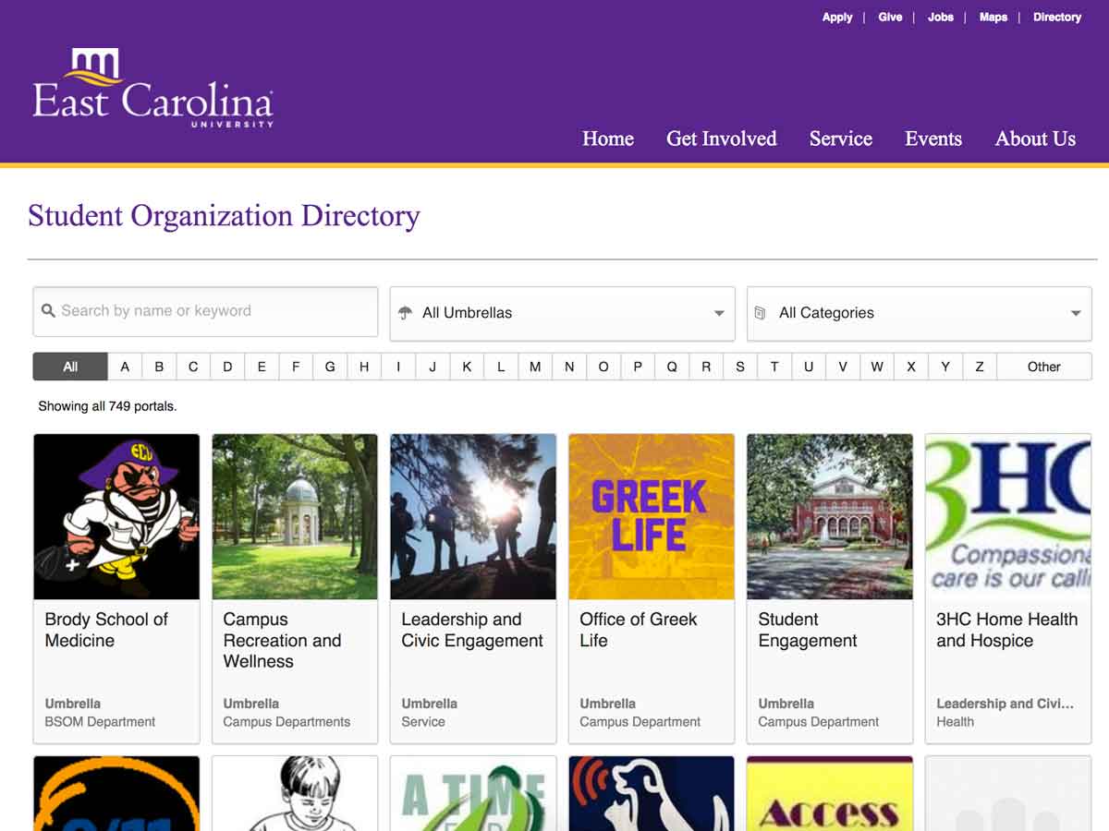
Task: Filter organizations by letter S
Action: [x=740, y=367]
